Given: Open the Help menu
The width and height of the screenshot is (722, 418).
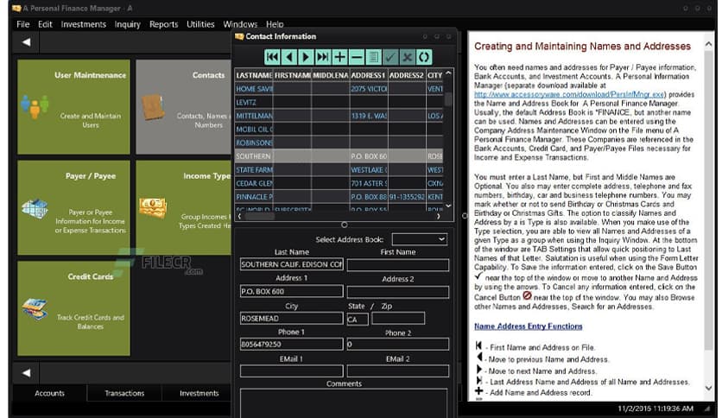Looking at the screenshot, I should point(275,24).
